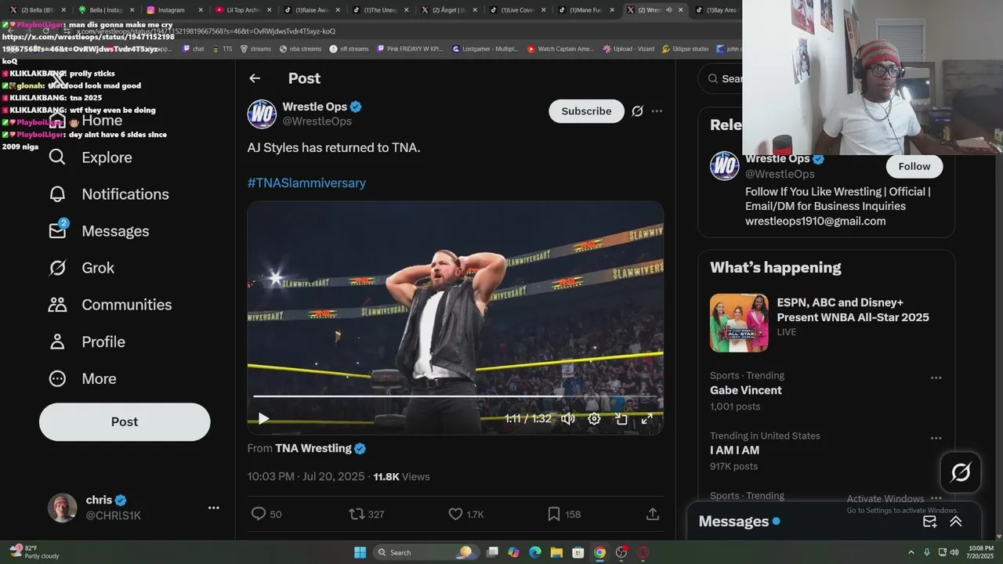Open the Gabe Vincent trending topic

tap(745, 390)
